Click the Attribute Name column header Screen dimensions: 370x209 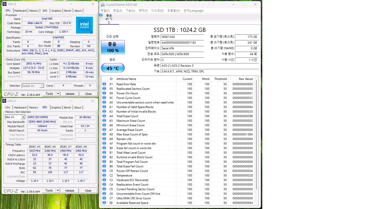coord(126,79)
